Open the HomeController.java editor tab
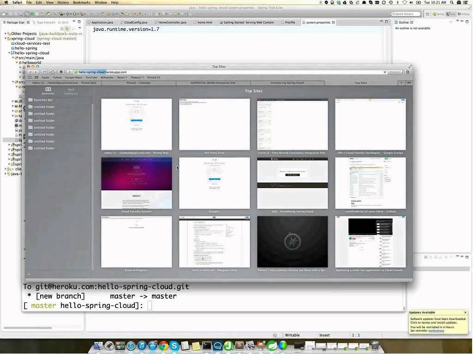This screenshot has height=354, width=473. coord(170,22)
